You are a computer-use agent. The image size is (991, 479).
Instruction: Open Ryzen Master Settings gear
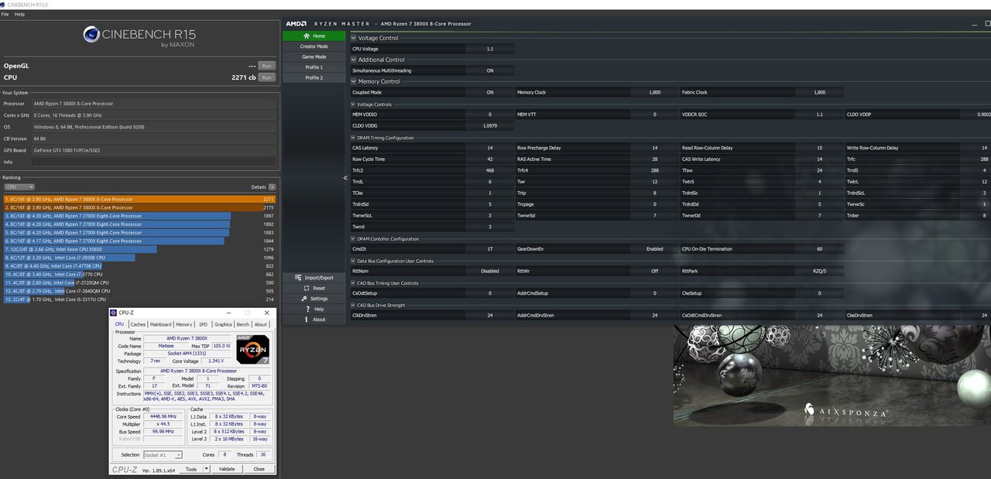pos(306,299)
